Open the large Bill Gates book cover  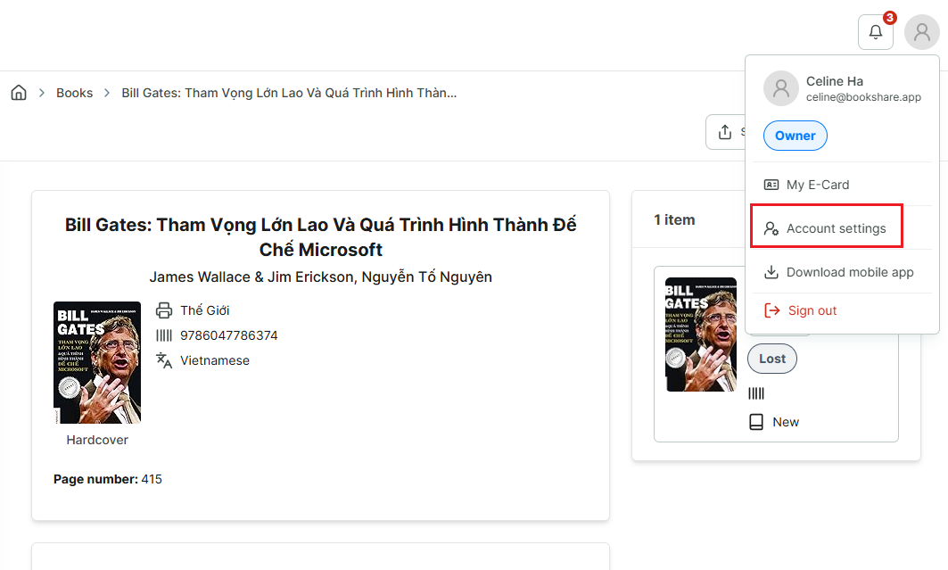97,362
